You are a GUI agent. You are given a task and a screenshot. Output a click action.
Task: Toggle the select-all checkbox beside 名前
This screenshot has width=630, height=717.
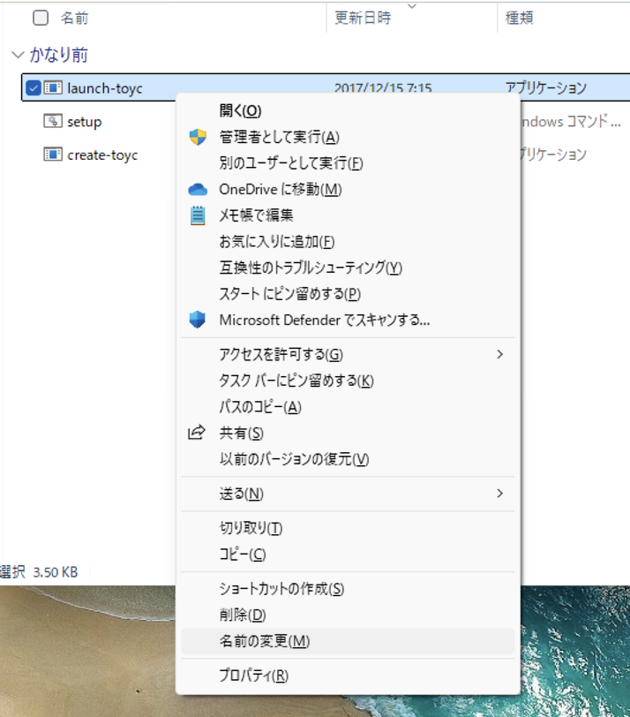click(x=41, y=18)
